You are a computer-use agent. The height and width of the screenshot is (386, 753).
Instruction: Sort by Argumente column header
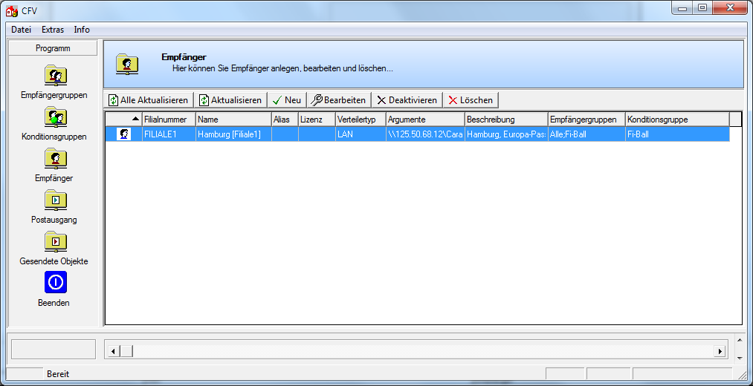[425, 120]
